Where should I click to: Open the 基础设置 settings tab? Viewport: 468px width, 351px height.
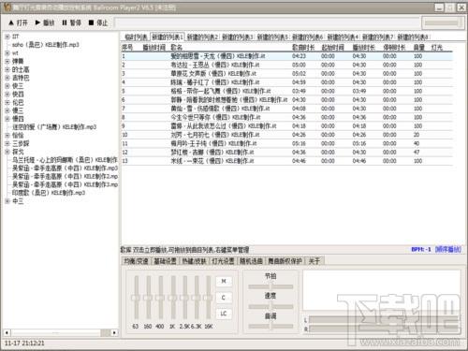coord(166,261)
